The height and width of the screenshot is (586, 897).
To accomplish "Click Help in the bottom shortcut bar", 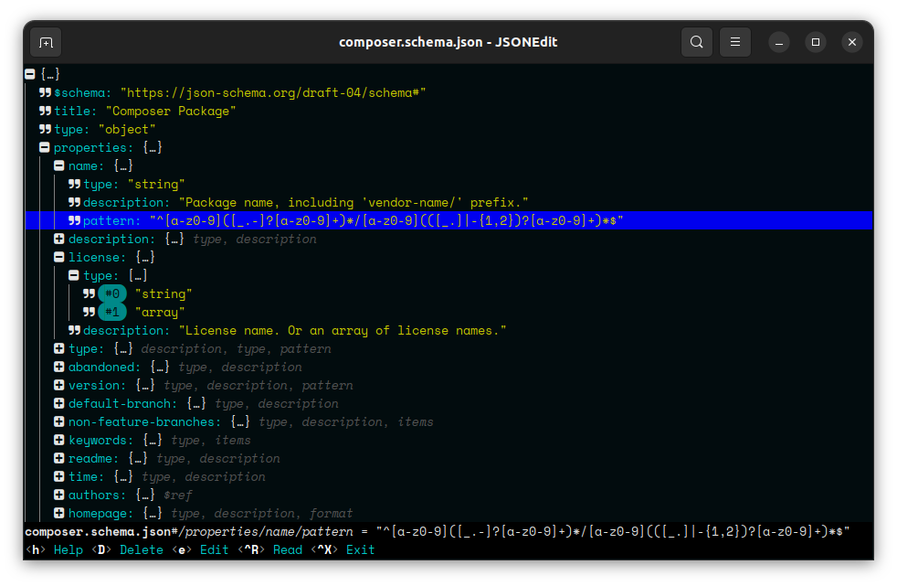I will click(68, 550).
